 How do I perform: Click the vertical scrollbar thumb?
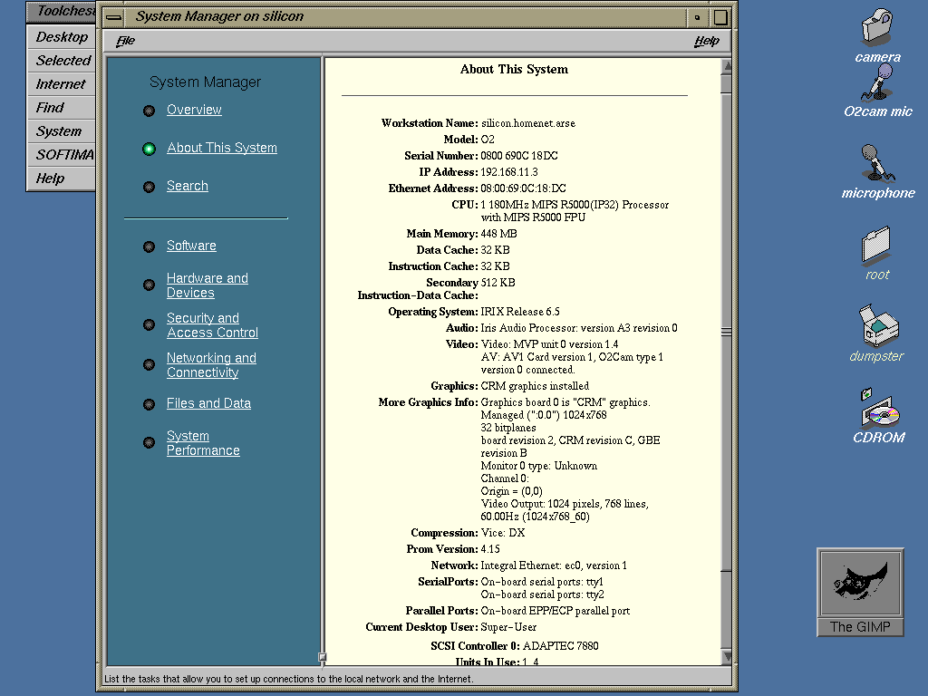click(x=726, y=332)
